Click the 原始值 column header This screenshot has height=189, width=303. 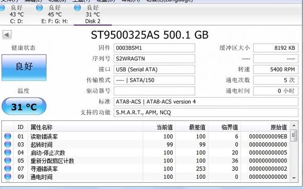(265, 127)
